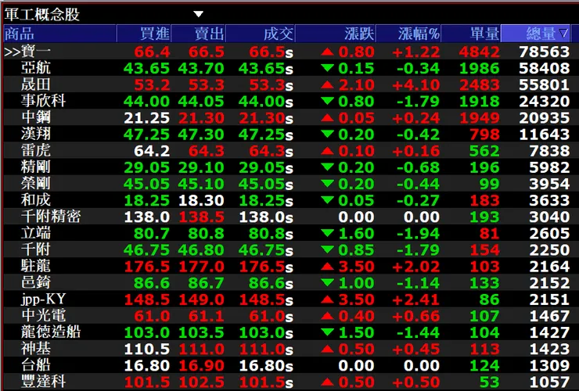Click 龍德造船 bid price 103.0
The width and height of the screenshot is (579, 391).
coord(146,332)
